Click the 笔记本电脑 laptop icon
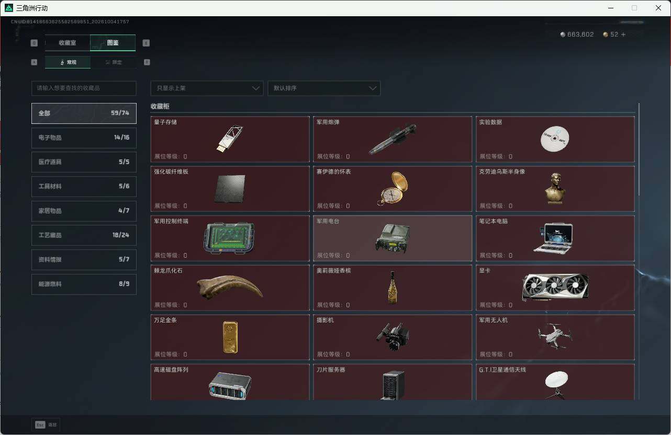Screen dimensions: 671x435 click(554, 238)
